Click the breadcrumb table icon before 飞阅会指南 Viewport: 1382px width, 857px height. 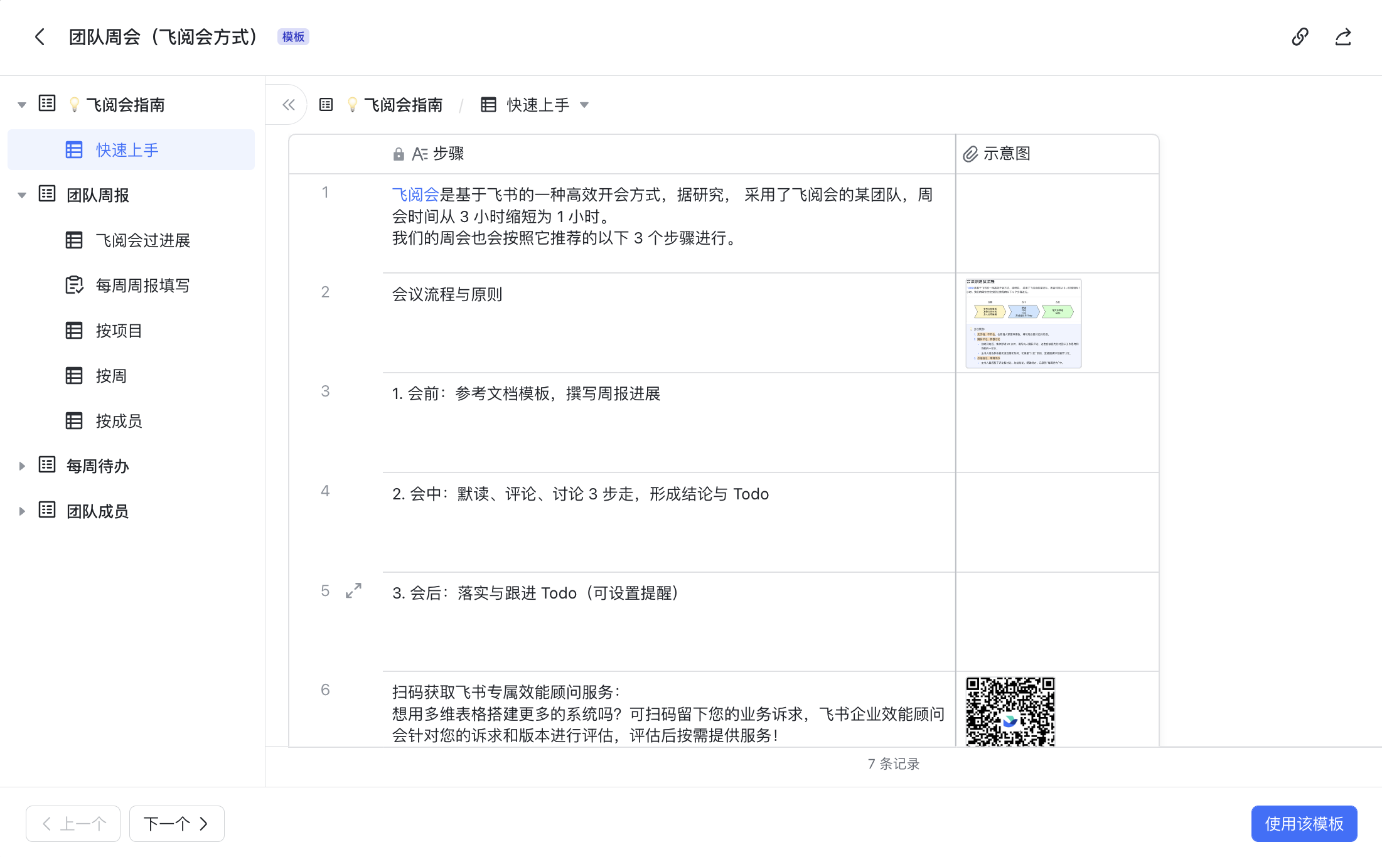326,105
